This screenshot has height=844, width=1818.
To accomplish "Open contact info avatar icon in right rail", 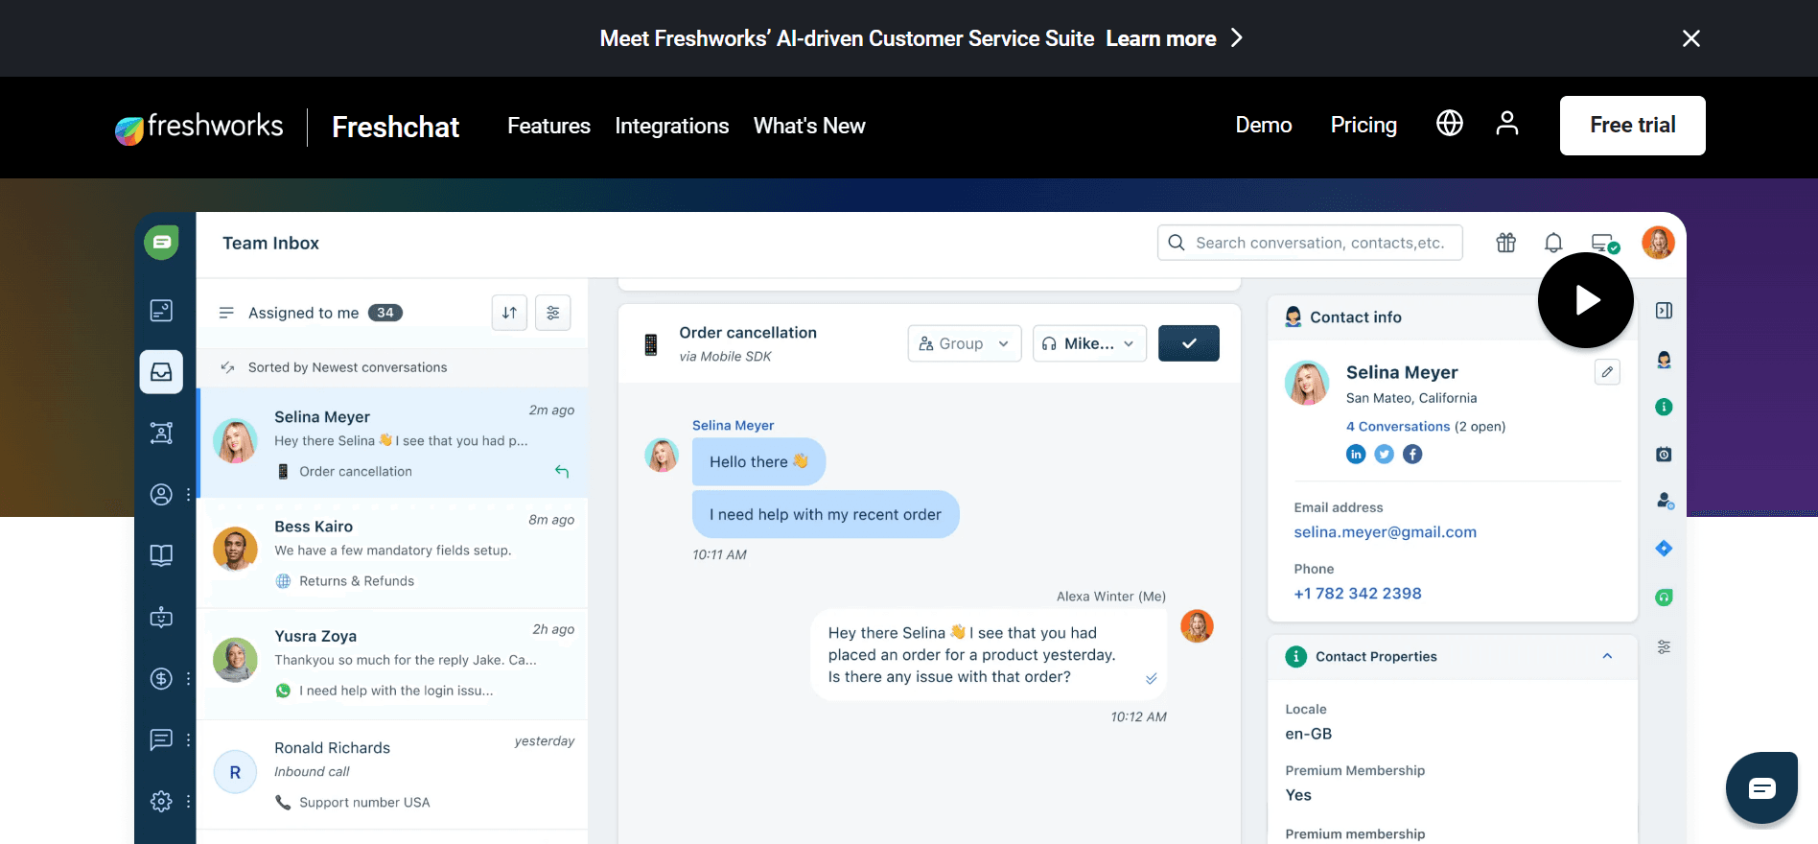I will 1664,360.
